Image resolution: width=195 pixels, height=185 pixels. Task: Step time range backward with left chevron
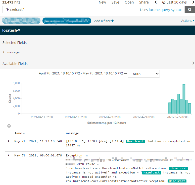(156, 2)
